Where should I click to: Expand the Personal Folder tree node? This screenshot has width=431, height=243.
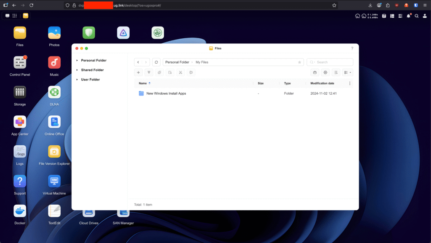[x=77, y=61]
